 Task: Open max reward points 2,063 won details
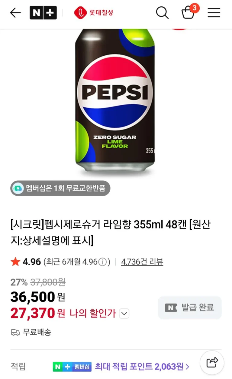coord(142,367)
